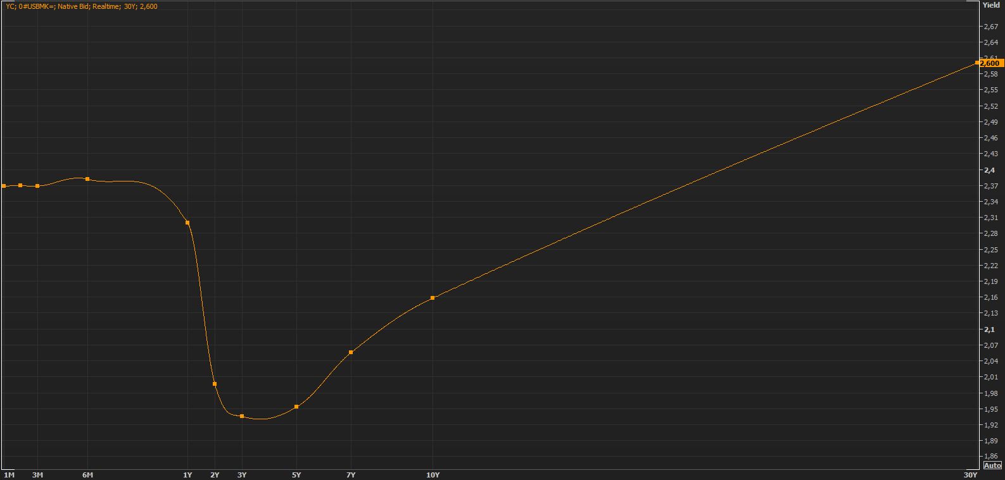Click the 2,28 yield axis label
Viewport: 1005px width, 480px height.
990,233
